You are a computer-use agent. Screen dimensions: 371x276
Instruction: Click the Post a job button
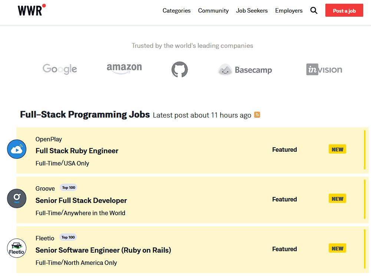tap(344, 10)
